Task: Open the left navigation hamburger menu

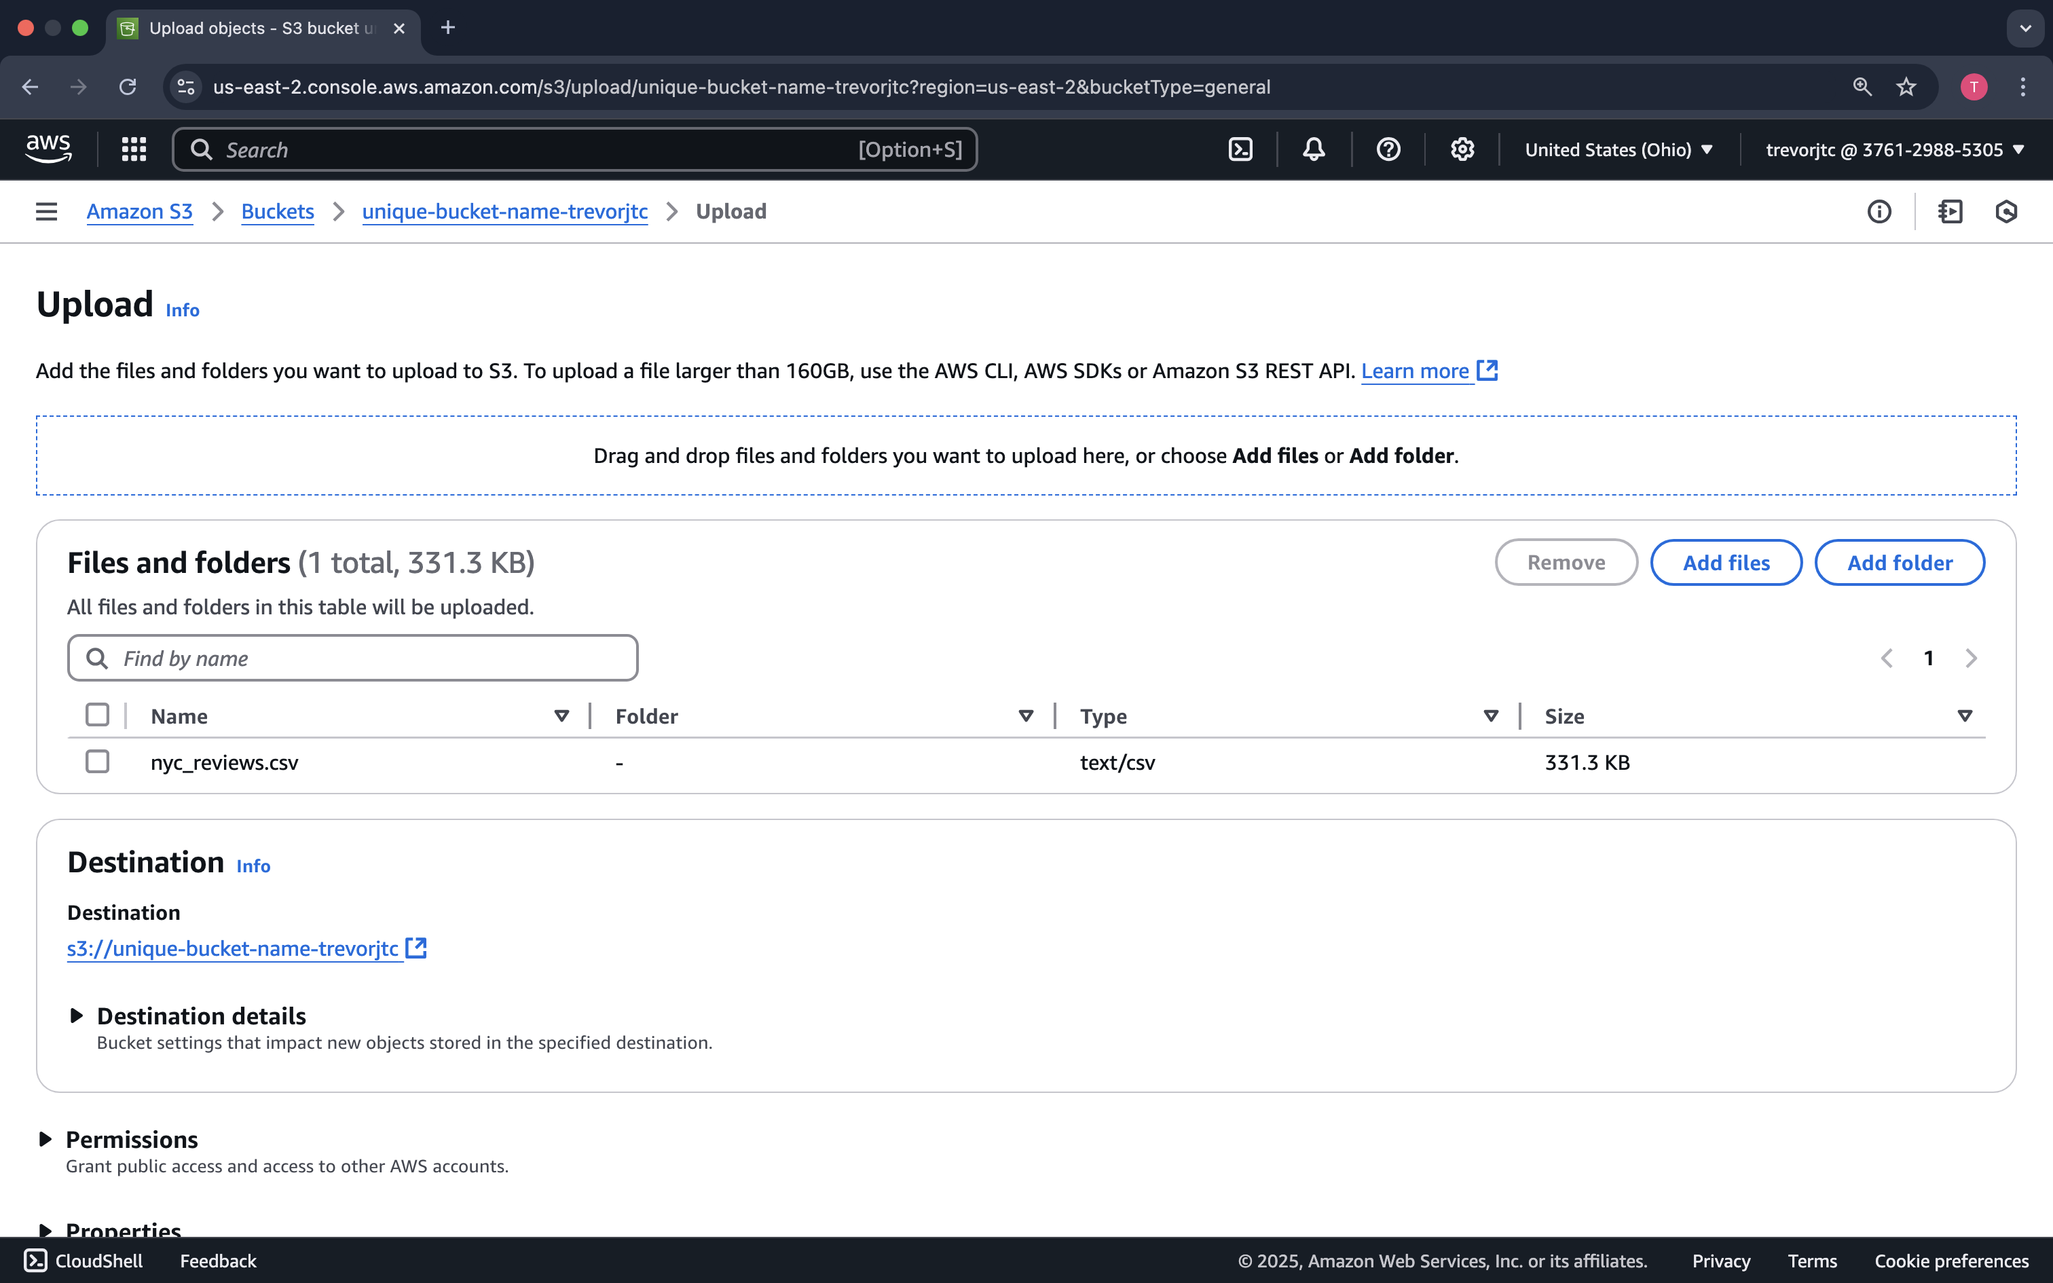Action: tap(45, 211)
